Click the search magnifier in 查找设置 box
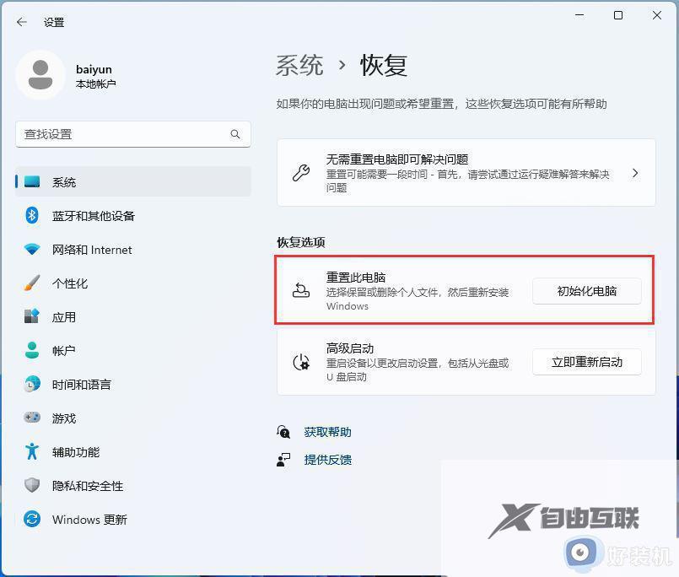Viewport: 679px width, 577px height. (x=235, y=134)
